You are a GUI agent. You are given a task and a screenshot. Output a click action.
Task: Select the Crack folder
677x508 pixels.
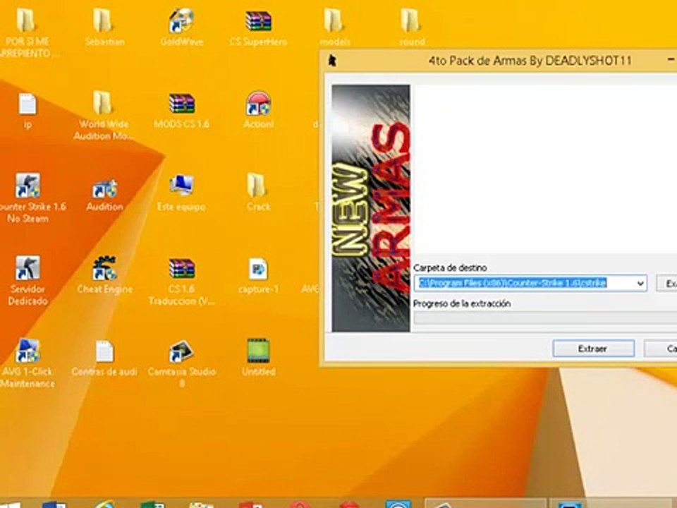click(x=258, y=193)
